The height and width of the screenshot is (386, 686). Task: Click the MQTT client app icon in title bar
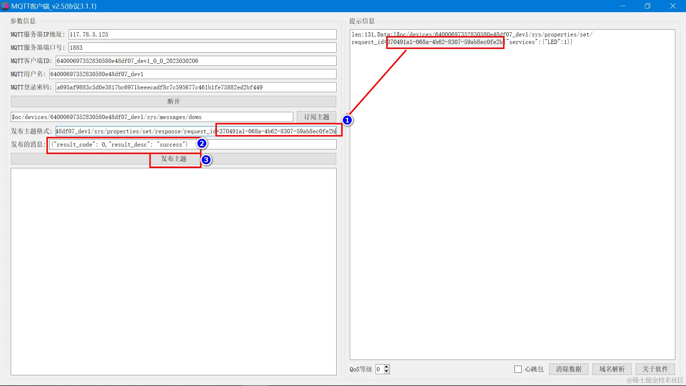5,6
